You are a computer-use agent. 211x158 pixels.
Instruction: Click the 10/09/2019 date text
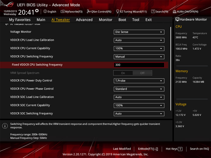point(10,11)
